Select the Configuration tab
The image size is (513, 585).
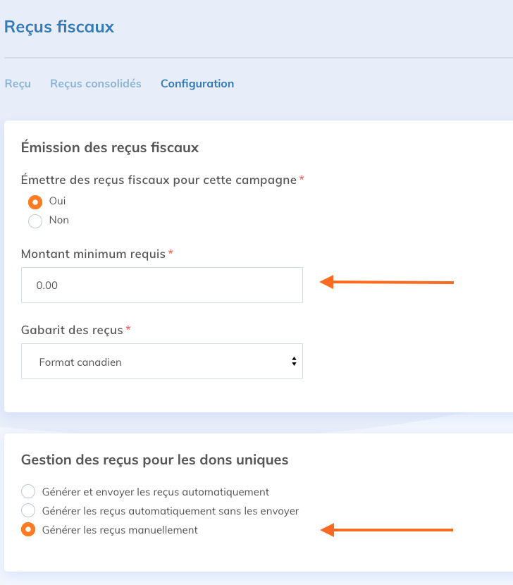tap(197, 83)
